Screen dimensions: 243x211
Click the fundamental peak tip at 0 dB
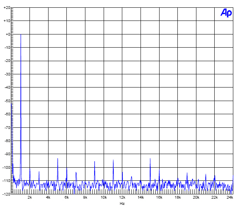[x=21, y=35]
